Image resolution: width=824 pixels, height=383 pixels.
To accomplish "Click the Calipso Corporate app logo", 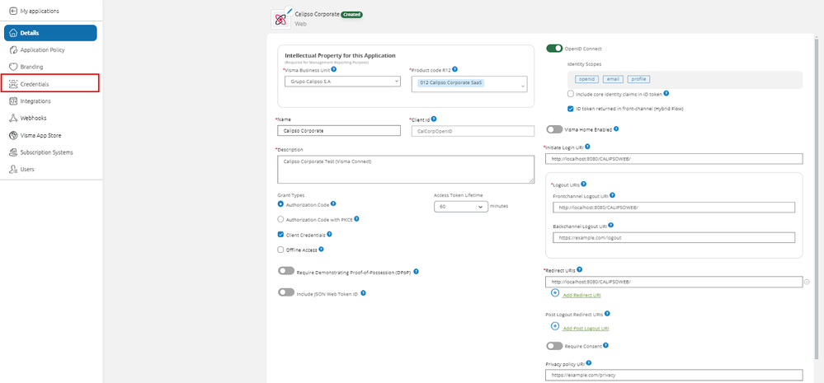I will coord(280,20).
